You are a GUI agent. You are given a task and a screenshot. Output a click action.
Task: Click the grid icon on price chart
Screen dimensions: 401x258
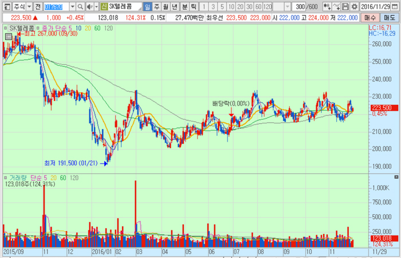tap(7, 37)
